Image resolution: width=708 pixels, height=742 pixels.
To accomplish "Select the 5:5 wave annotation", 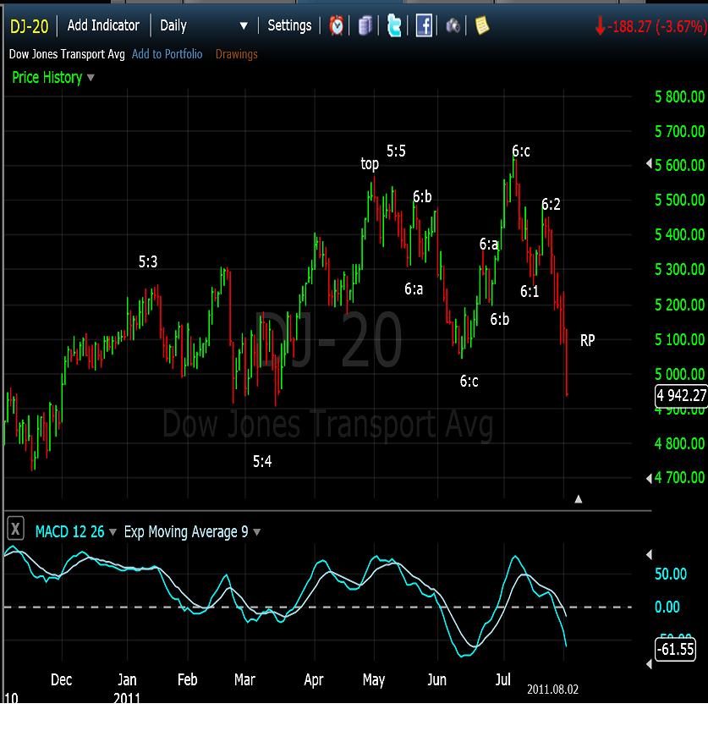I will click(396, 151).
